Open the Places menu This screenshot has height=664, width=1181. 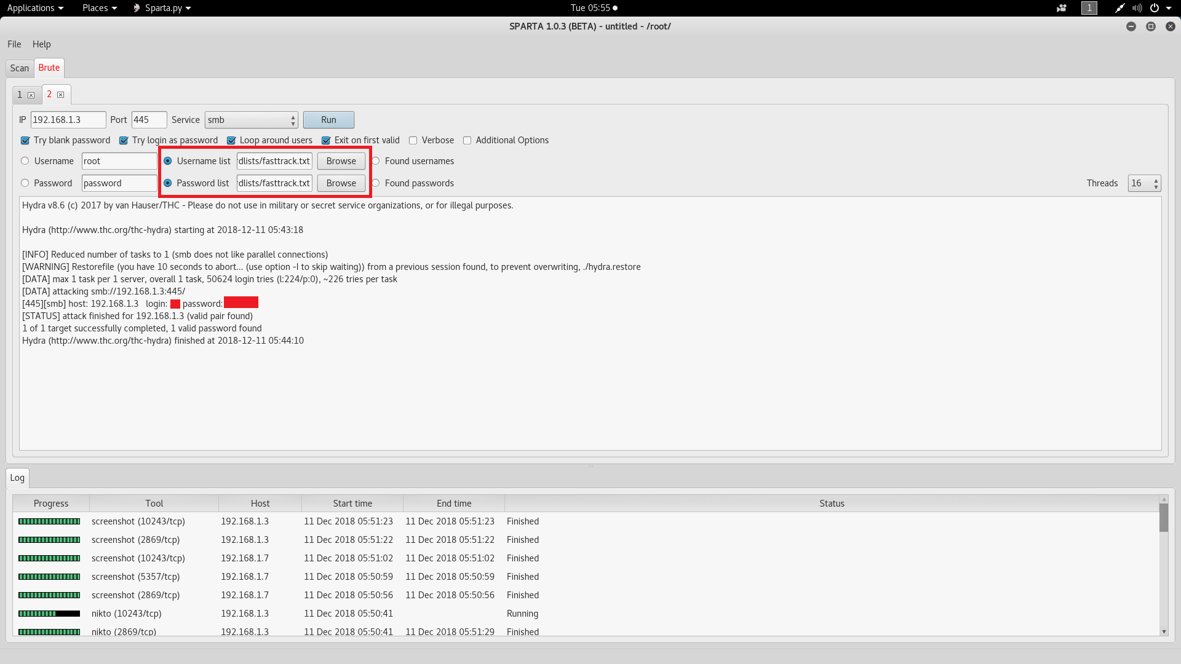click(x=100, y=8)
